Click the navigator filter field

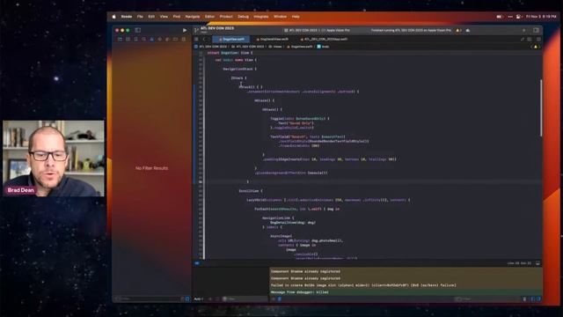tap(149, 299)
